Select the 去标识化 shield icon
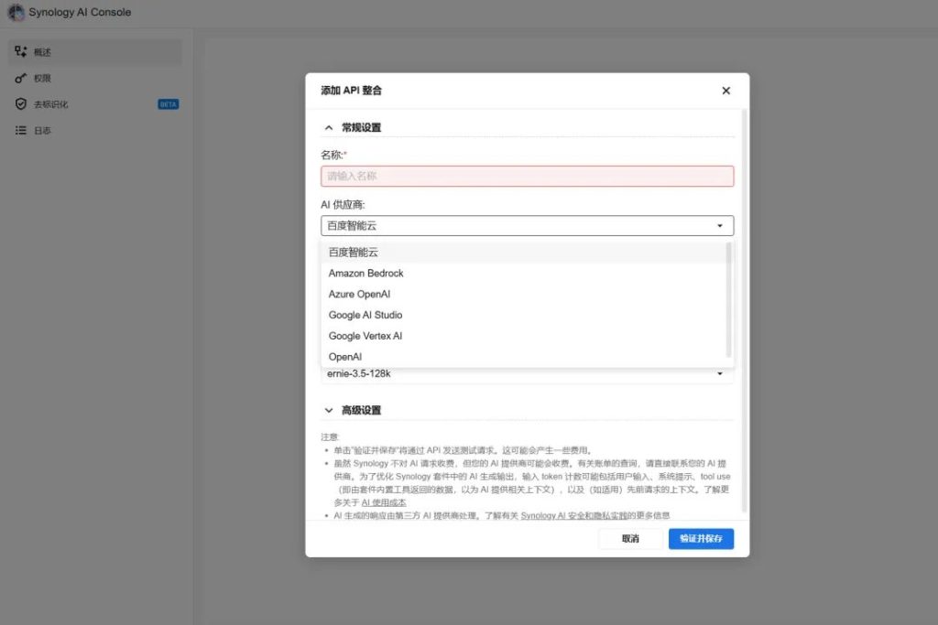Viewport: 938px width, 625px height. point(20,104)
